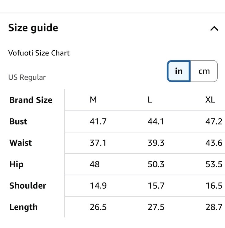
Task: Switch units to cm
Action: [204, 71]
